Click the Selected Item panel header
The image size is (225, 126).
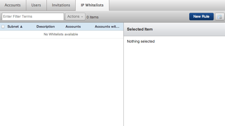click(174, 29)
